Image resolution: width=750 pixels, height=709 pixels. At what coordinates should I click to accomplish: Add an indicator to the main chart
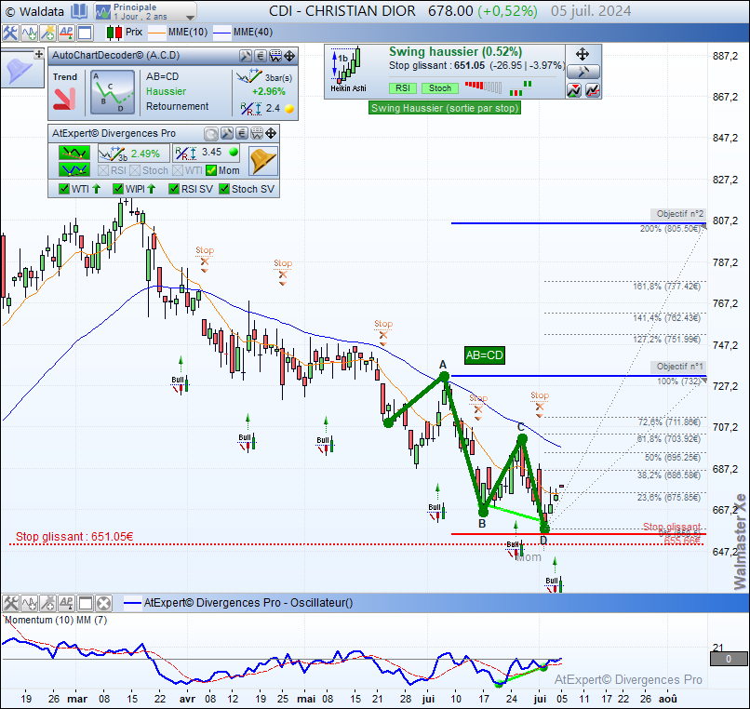click(x=29, y=33)
